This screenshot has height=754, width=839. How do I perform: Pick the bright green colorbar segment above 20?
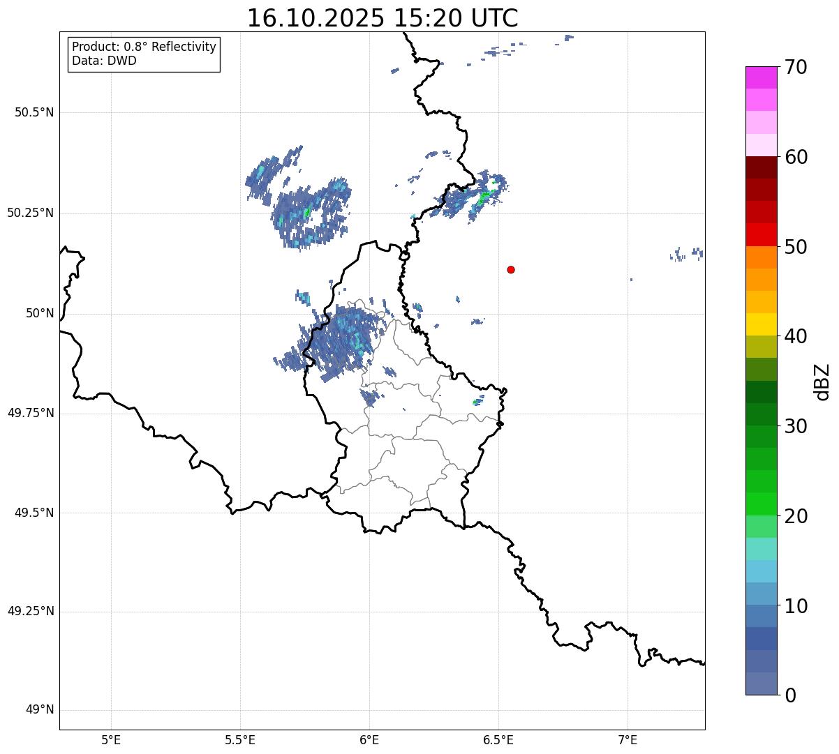coord(761,504)
